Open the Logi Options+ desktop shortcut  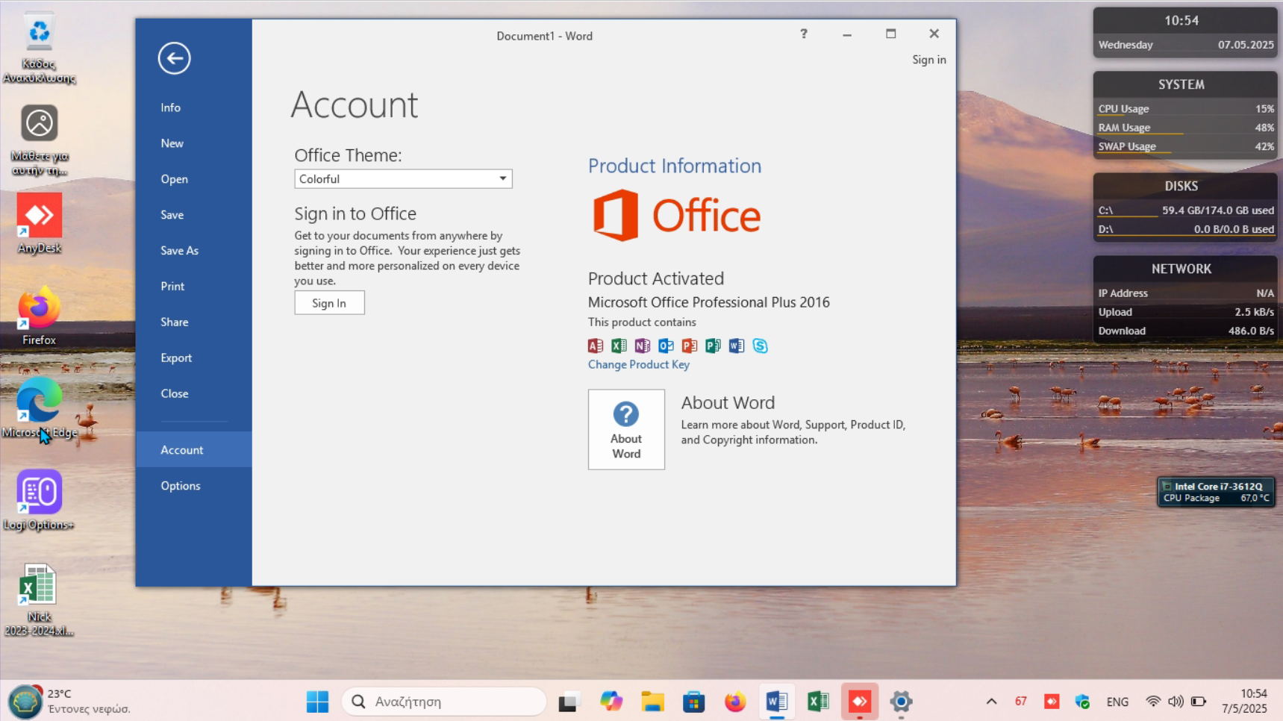[x=39, y=500]
